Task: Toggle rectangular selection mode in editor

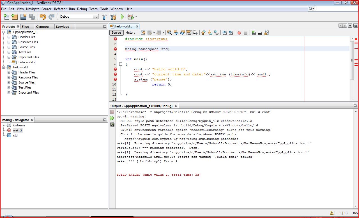Action: tap(195, 33)
